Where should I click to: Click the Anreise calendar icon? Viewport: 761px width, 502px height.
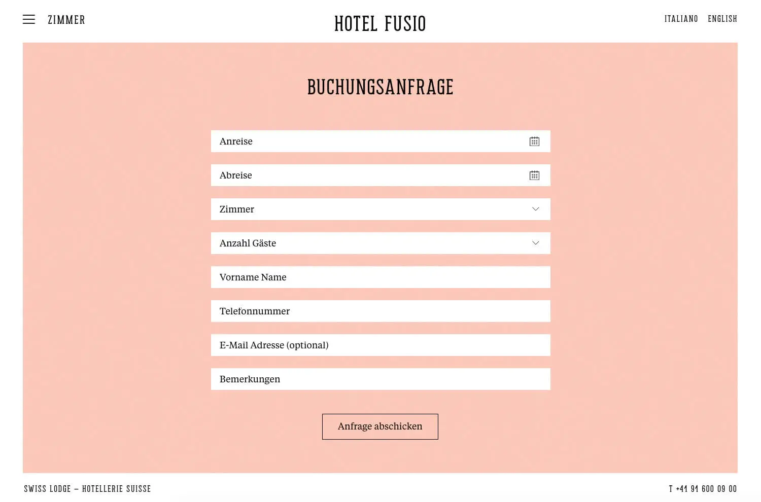[x=534, y=141]
